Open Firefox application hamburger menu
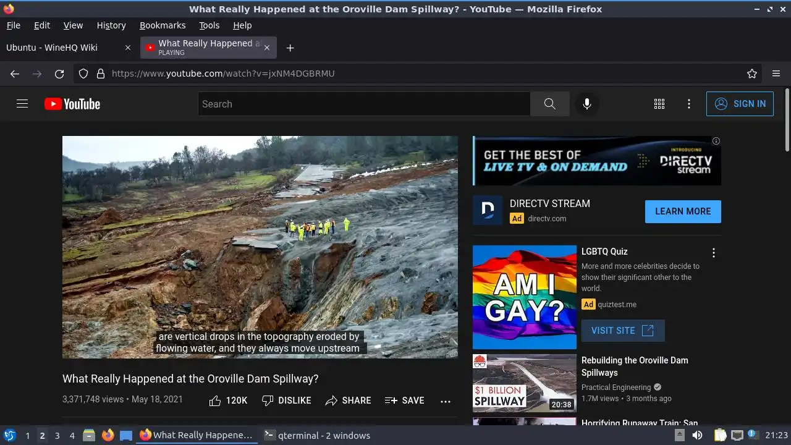The image size is (791, 445). pyautogui.click(x=776, y=74)
